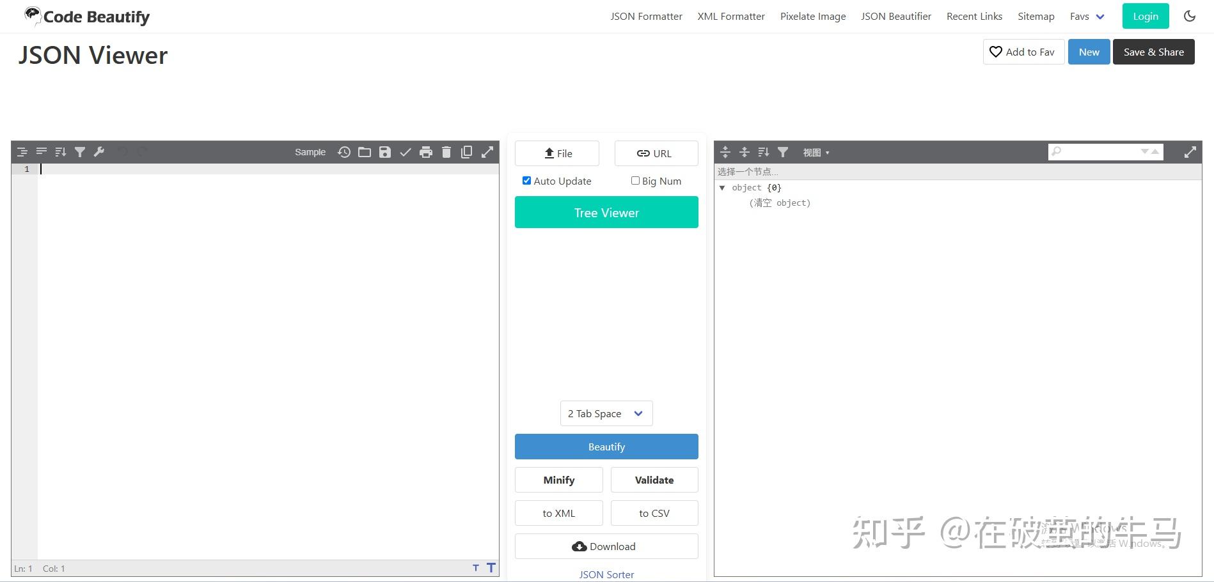Click the Minify button
The image size is (1214, 582).
[x=559, y=480]
